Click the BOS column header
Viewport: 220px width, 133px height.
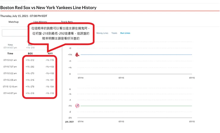tap(30, 53)
